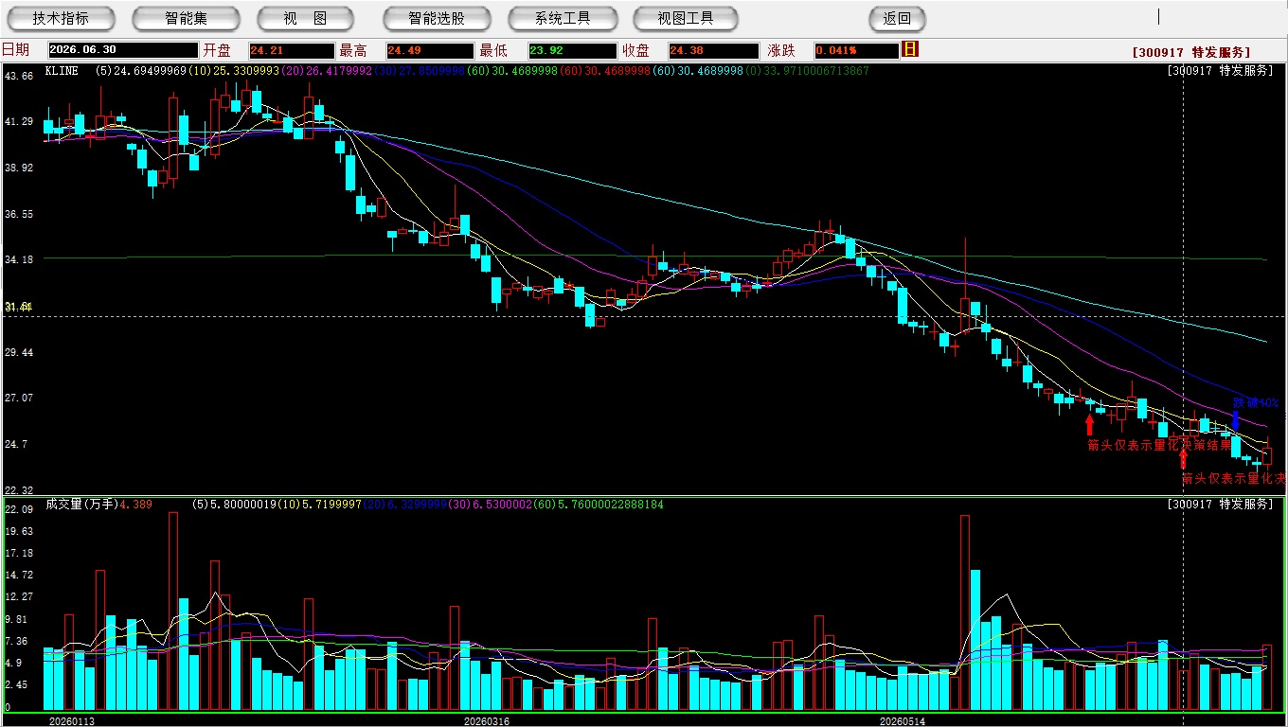Image resolution: width=1288 pixels, height=727 pixels.
Task: Click the KLINE indicator label
Action: [62, 71]
